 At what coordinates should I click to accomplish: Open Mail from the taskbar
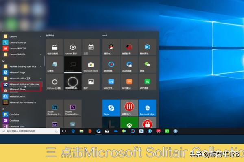[x=107, y=131]
